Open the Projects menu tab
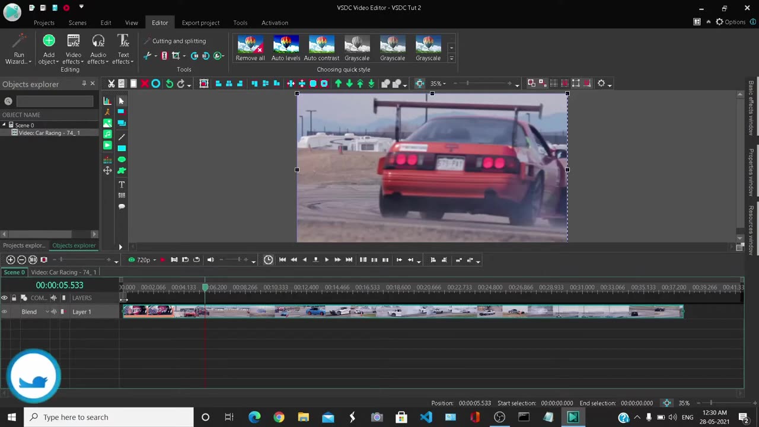The width and height of the screenshot is (759, 427). coord(44,23)
